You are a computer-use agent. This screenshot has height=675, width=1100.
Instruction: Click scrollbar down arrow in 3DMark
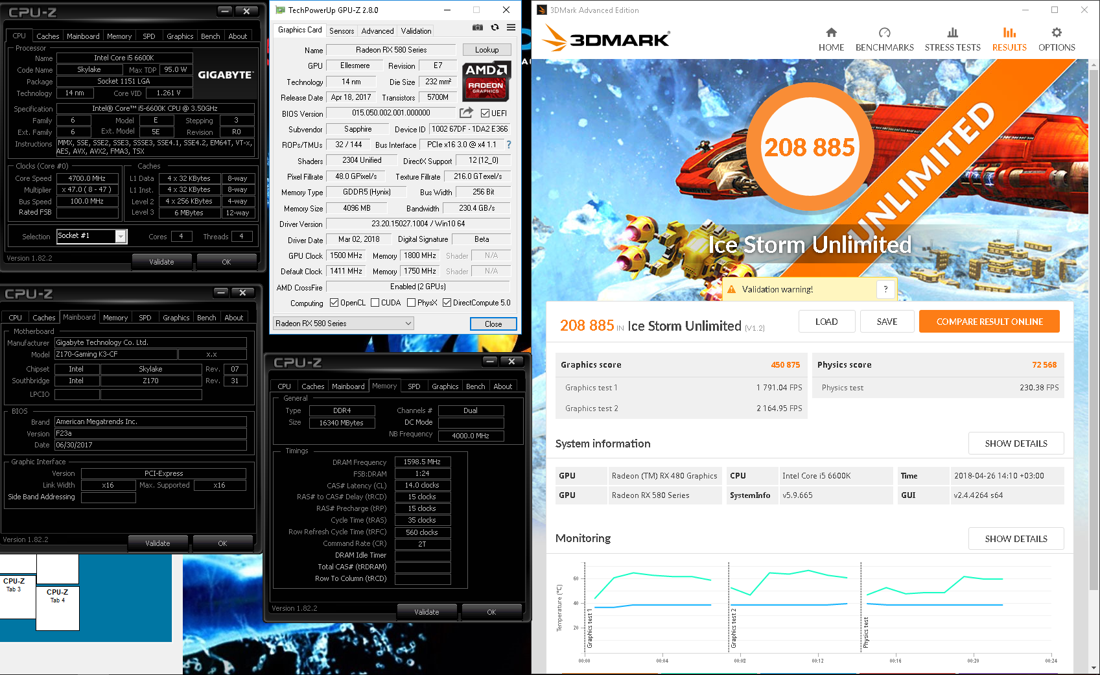pyautogui.click(x=1094, y=669)
